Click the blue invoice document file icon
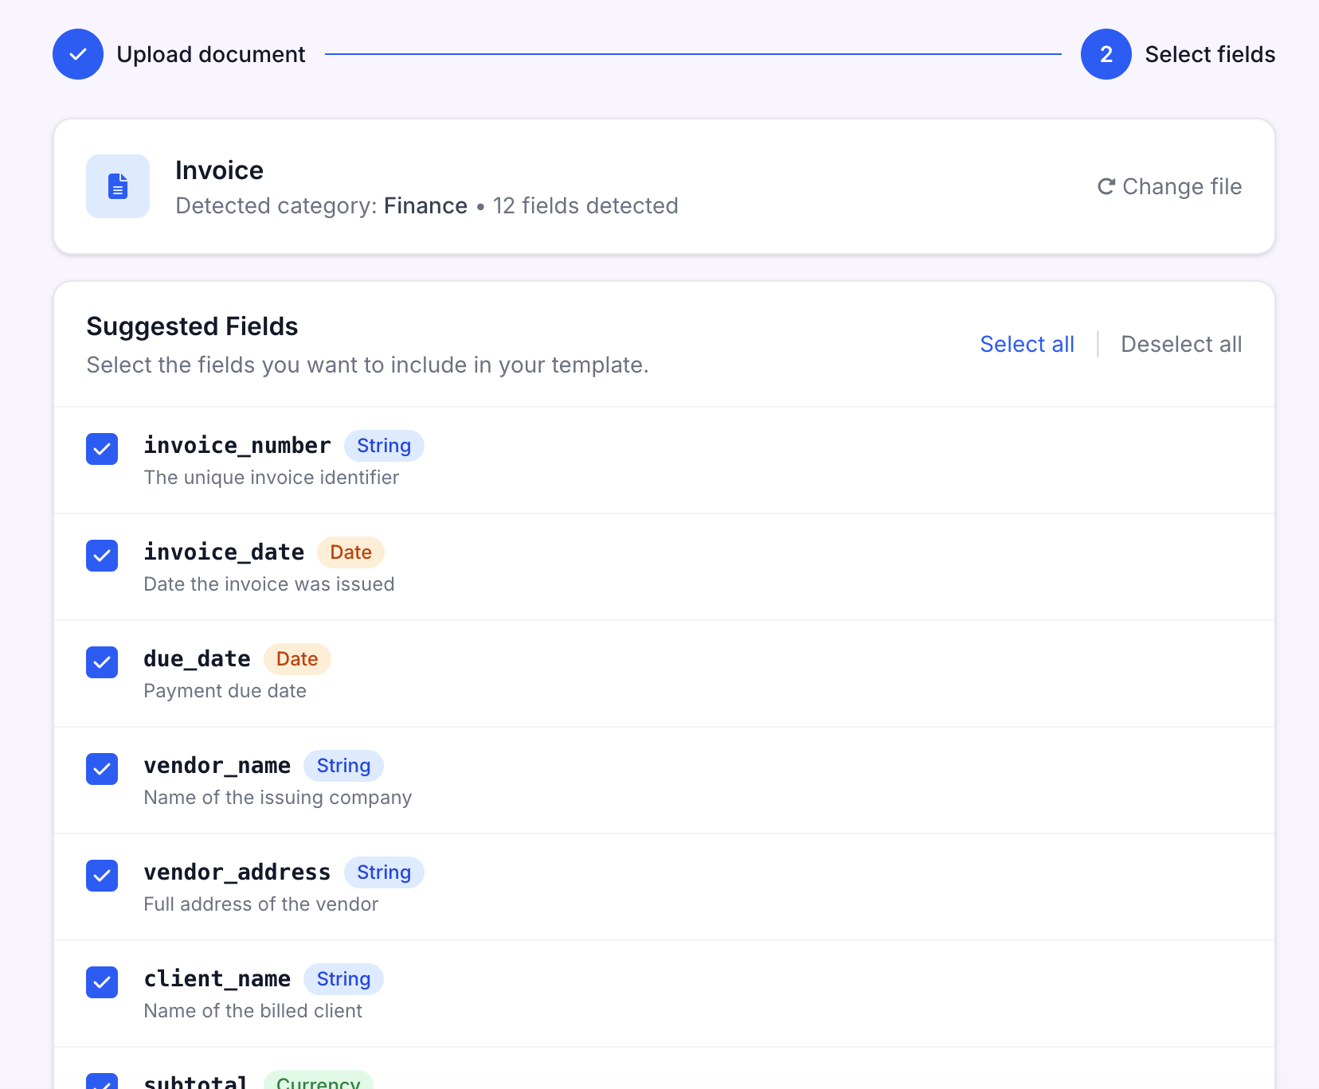 tap(118, 186)
